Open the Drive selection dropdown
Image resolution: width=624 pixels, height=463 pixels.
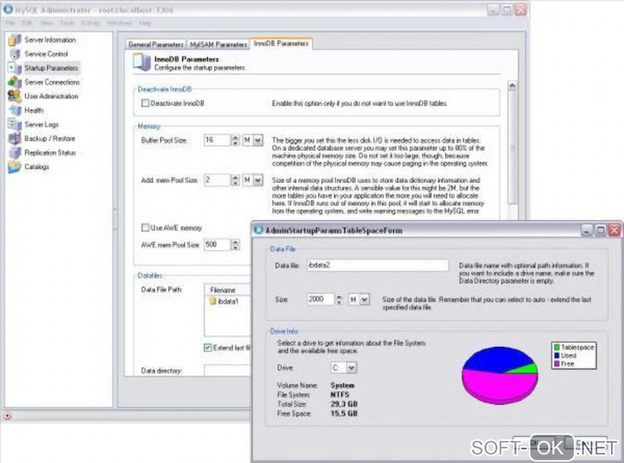[351, 368]
